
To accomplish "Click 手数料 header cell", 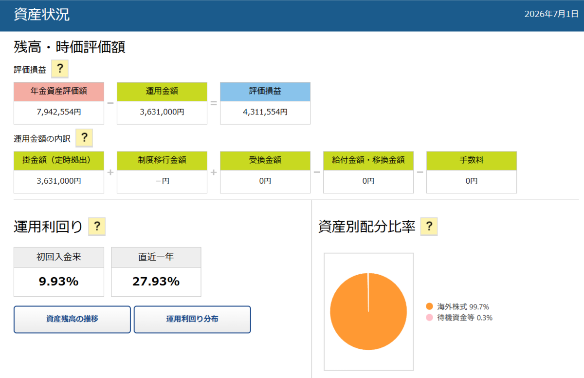I will point(472,161).
